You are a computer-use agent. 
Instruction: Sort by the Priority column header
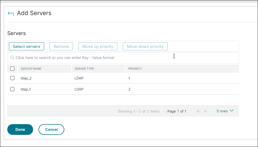(135, 69)
